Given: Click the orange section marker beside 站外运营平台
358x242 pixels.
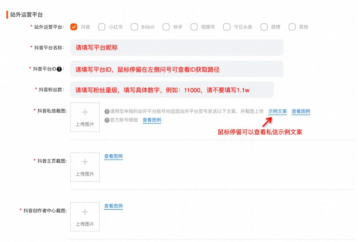Looking at the screenshot, I should pos(7,15).
